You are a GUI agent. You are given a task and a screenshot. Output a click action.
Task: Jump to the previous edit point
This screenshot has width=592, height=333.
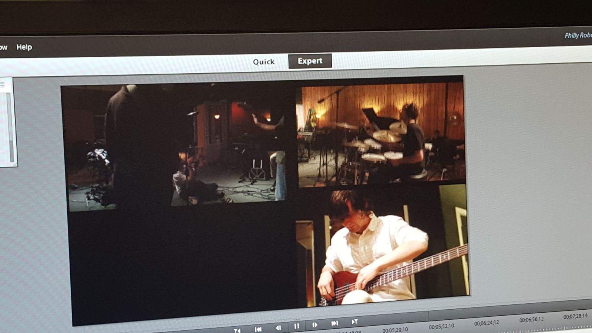(x=237, y=330)
